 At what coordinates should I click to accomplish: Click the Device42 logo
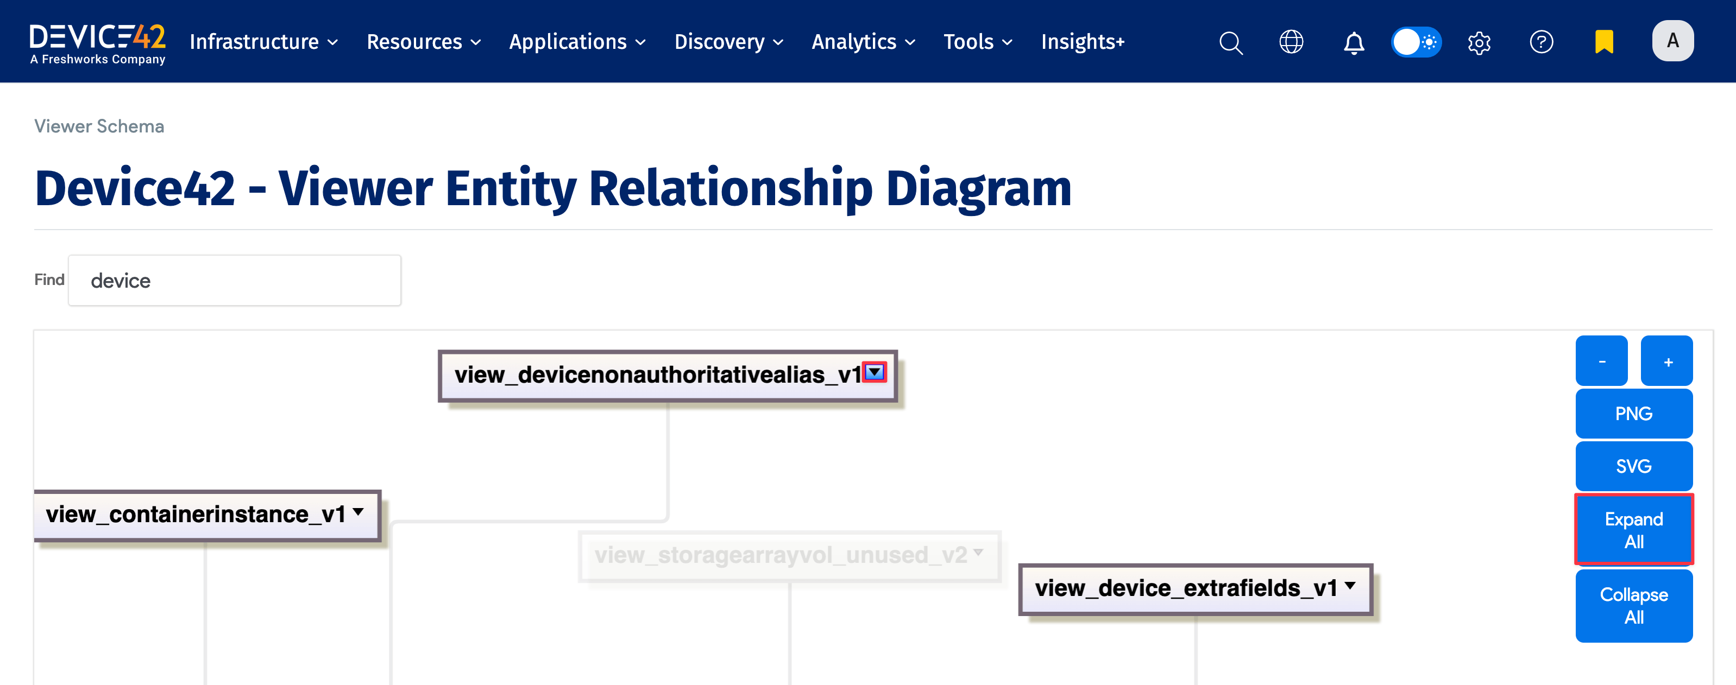tap(98, 43)
